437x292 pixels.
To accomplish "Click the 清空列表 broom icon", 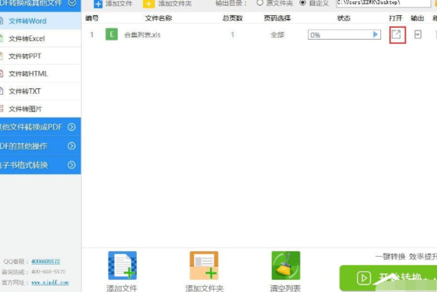I will tap(286, 266).
